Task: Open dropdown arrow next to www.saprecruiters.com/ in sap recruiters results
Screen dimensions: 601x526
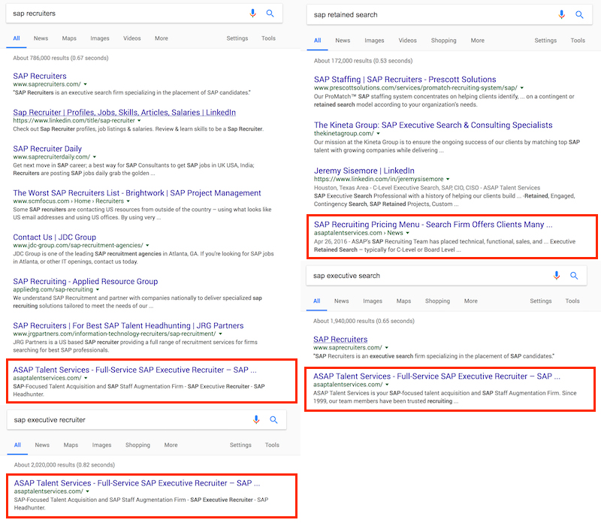Action: [x=86, y=84]
